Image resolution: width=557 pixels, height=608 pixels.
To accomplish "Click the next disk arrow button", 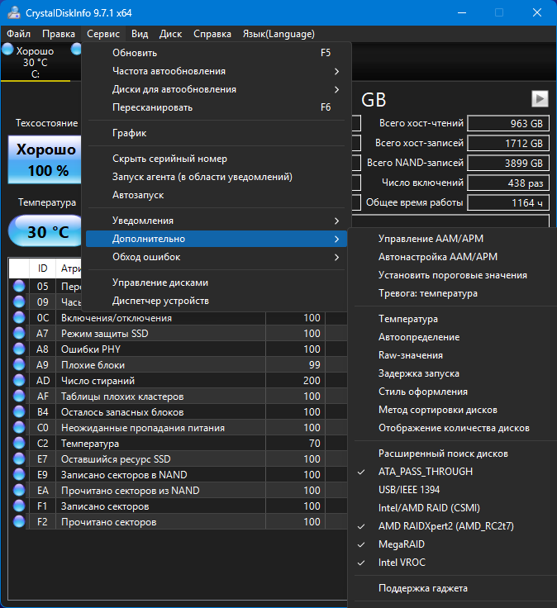I will pyautogui.click(x=540, y=98).
